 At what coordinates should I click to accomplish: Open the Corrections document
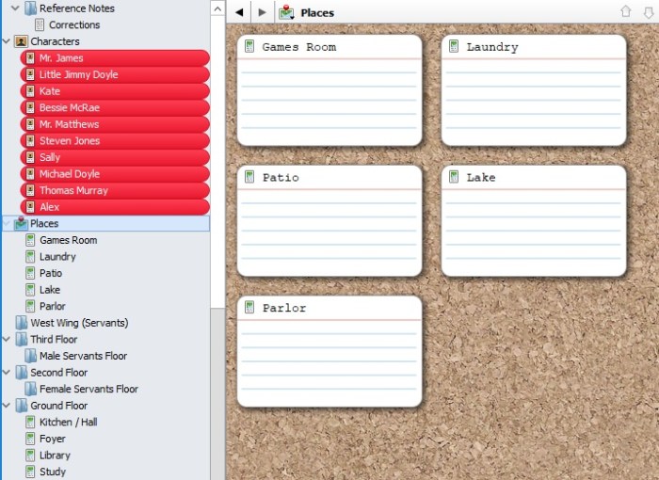(73, 25)
